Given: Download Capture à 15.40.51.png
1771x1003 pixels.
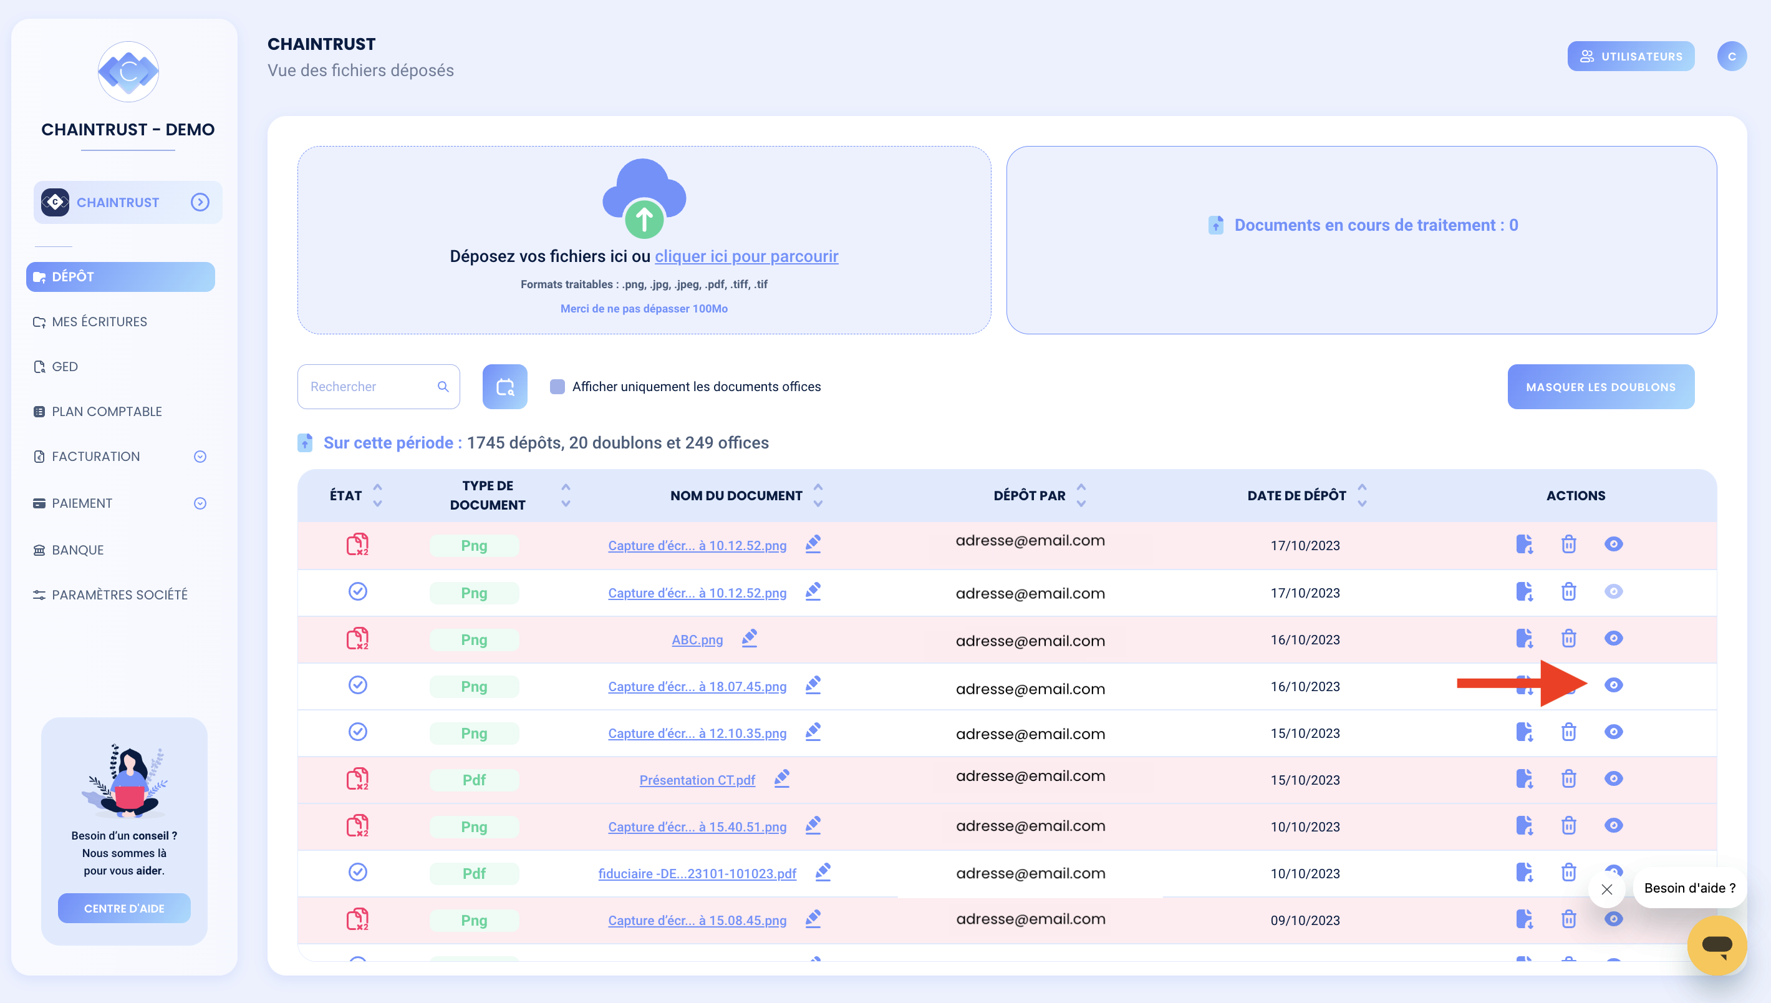Looking at the screenshot, I should point(1524,826).
